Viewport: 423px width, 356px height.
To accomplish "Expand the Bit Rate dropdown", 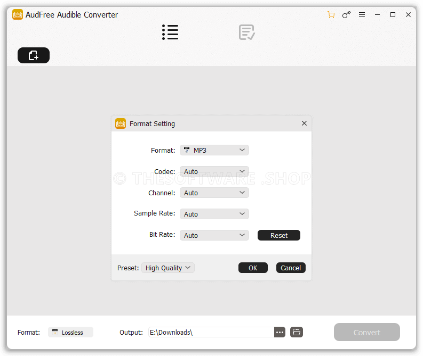I will coord(214,235).
